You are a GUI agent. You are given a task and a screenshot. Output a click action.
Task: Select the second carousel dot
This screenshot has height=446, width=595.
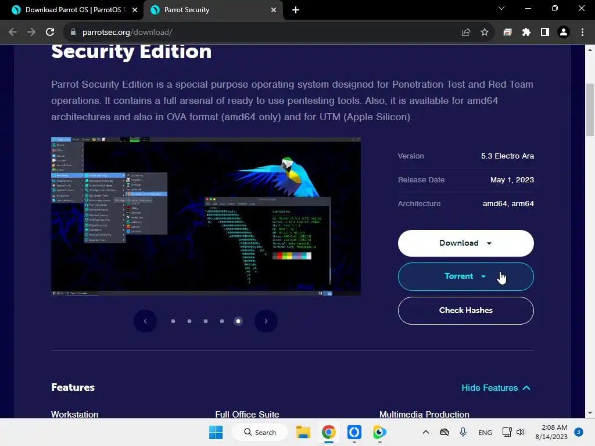tap(189, 321)
